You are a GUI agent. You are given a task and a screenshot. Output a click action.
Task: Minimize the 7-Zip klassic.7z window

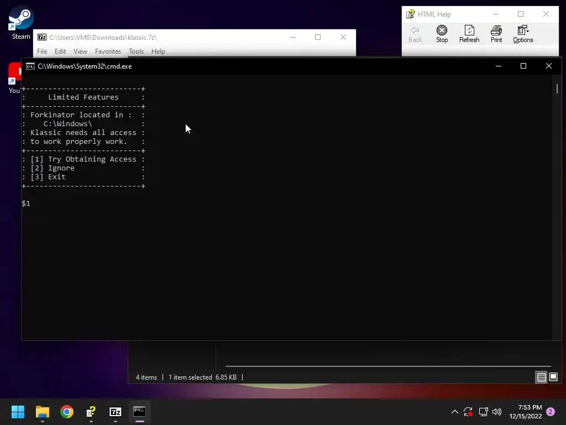[293, 37]
